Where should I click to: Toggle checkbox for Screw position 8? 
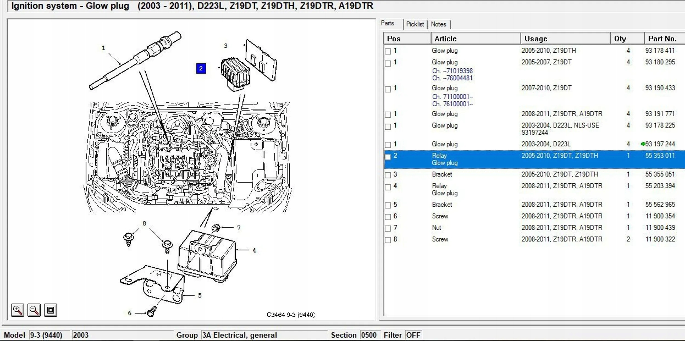pos(388,240)
